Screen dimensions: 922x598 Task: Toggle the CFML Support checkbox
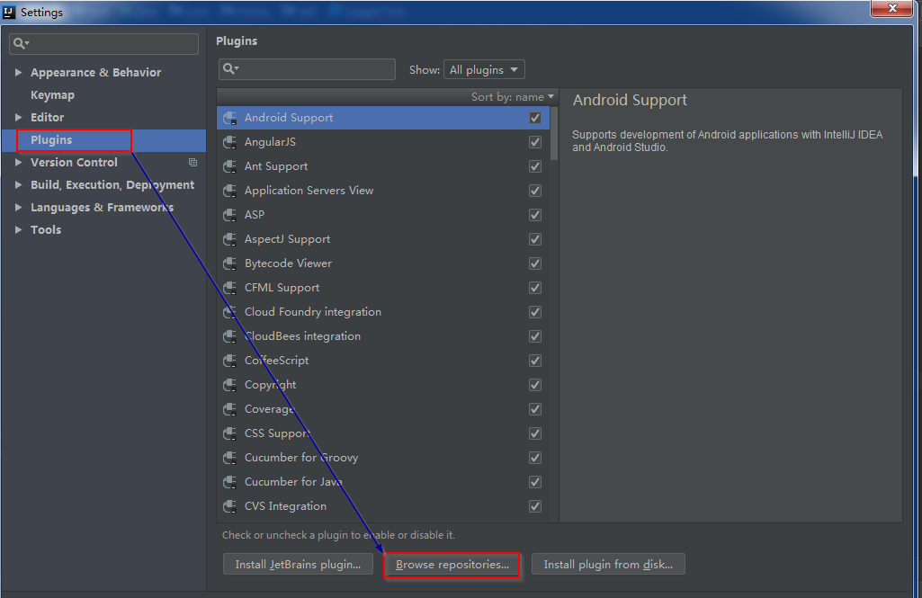click(x=535, y=288)
